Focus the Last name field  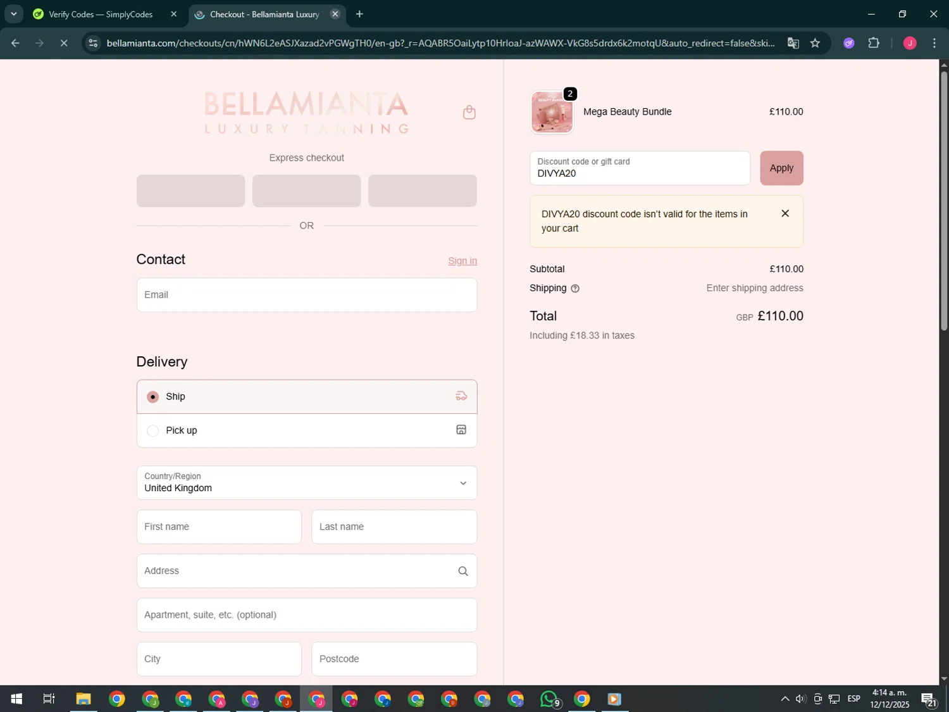click(394, 527)
